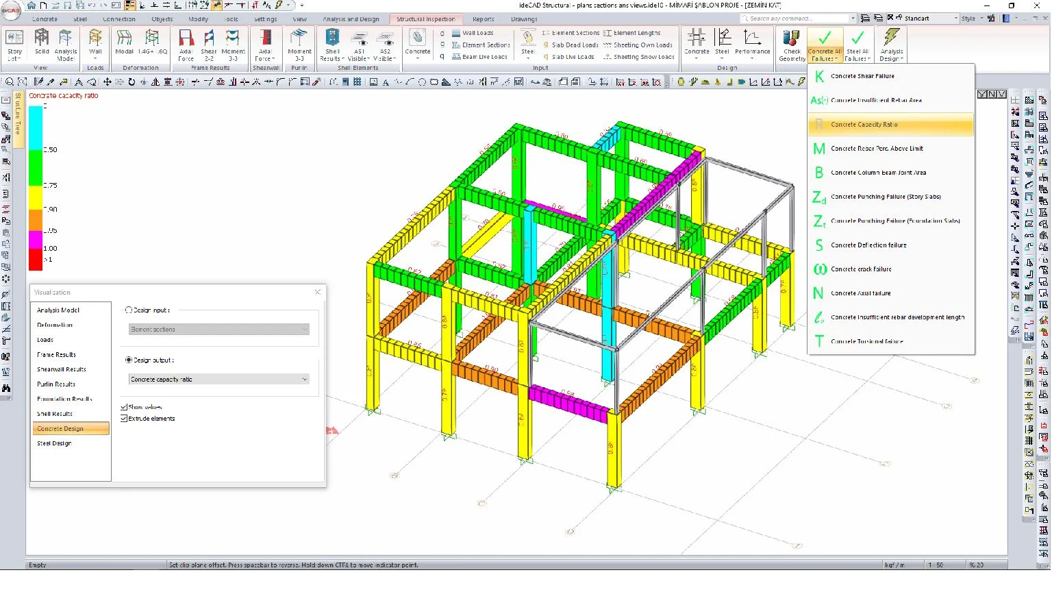Click the Analysis Model view icon

[x=66, y=45]
